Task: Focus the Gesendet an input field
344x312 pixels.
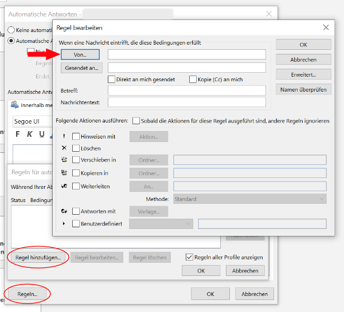Action: [x=187, y=68]
